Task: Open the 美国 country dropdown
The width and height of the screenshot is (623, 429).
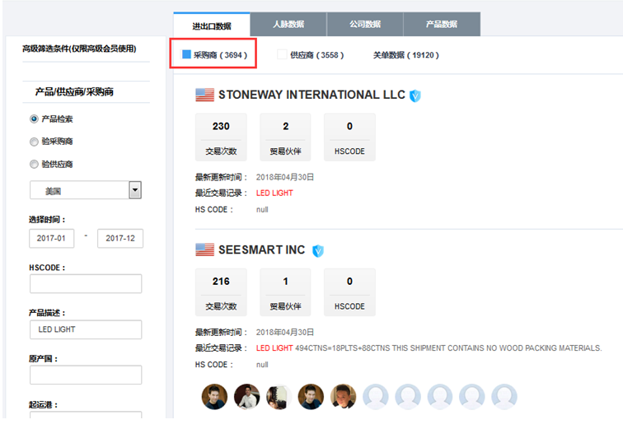Action: pos(86,190)
